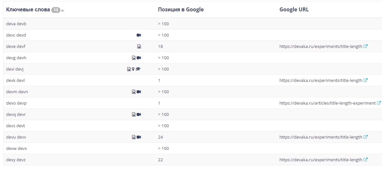
Task: Click the video icon in devu devv row
Action: tap(139, 137)
